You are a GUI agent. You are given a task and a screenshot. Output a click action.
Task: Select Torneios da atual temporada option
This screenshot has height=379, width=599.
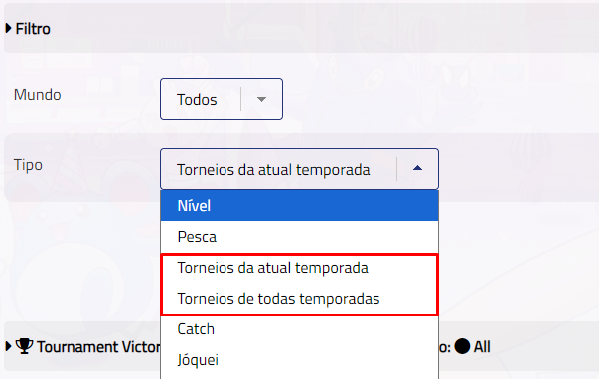click(299, 268)
